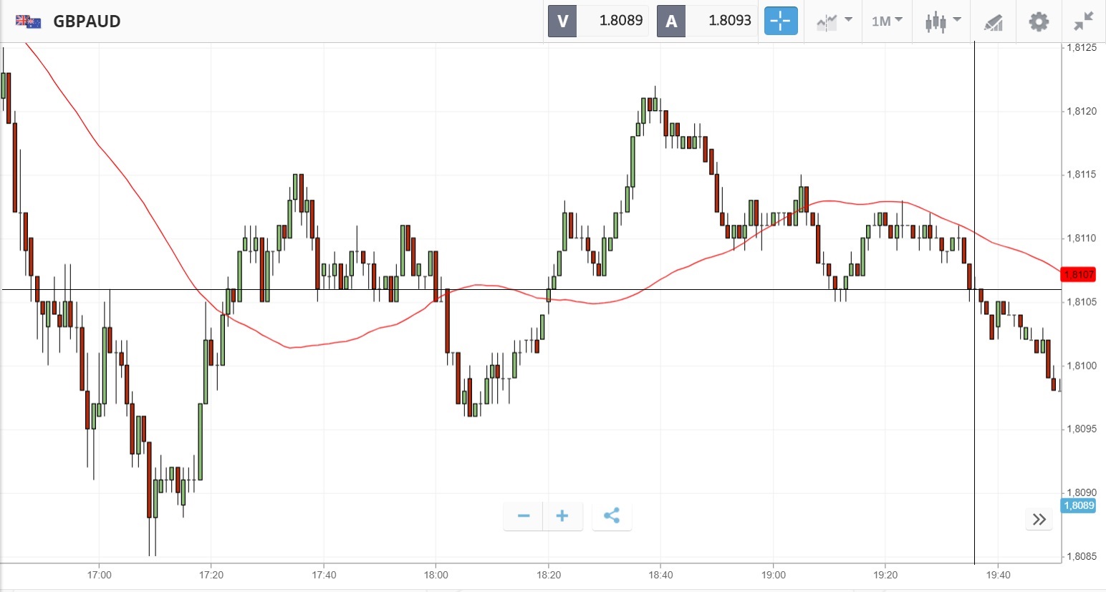Open the indicators dropdown
Viewport: 1106px width, 592px height.
[x=834, y=21]
